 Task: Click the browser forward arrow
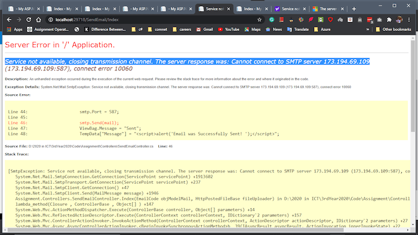point(19,20)
